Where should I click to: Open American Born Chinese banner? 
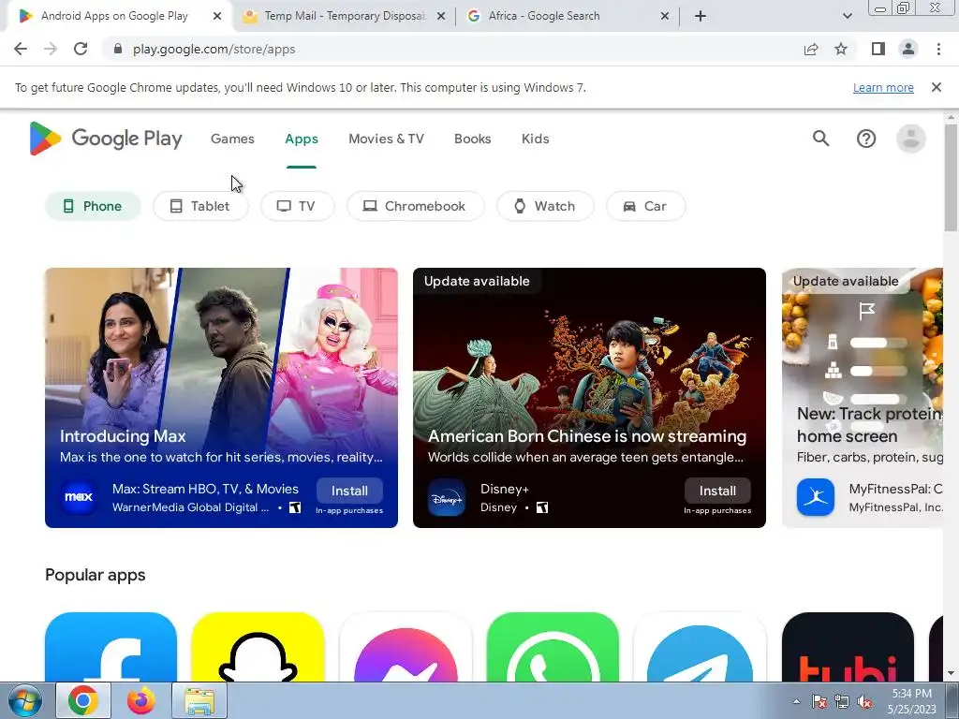coord(589,397)
